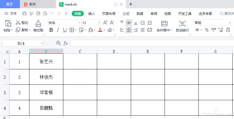The height and width of the screenshot is (119, 234).
Task: Toggle Italic formatting
Action: coord(58,30)
